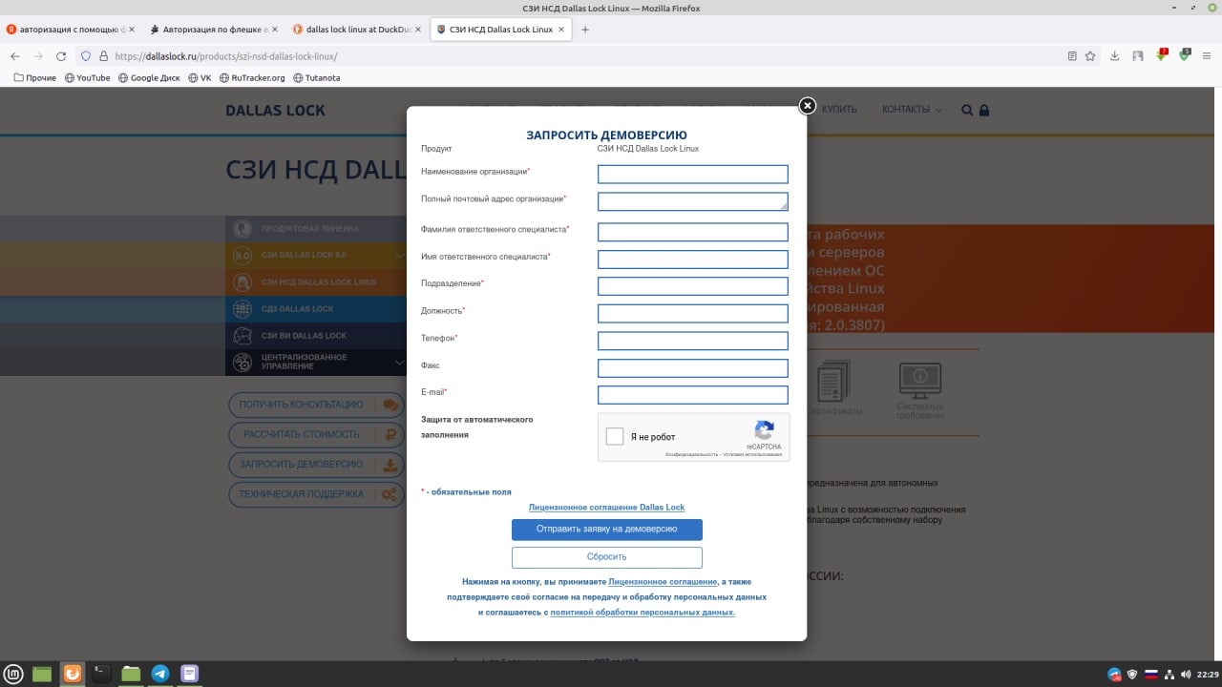This screenshot has width=1222, height=687.
Task: Open the Firefox hamburger menu
Action: tap(1208, 56)
